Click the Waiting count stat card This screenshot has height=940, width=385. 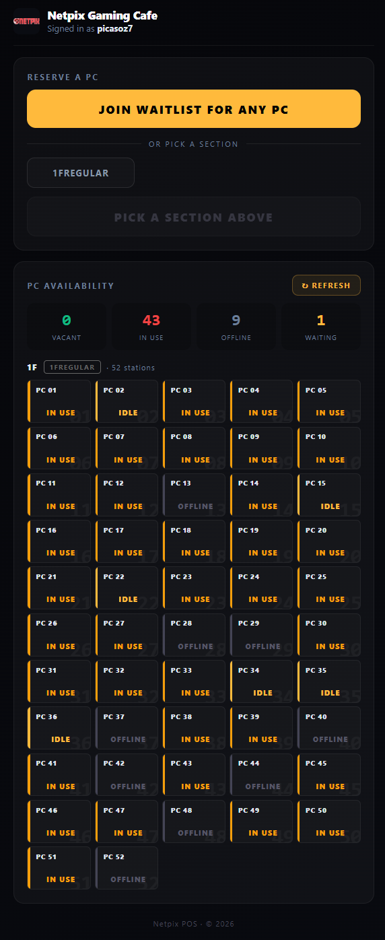(321, 327)
